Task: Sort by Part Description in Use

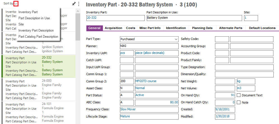Action: (x=34, y=18)
